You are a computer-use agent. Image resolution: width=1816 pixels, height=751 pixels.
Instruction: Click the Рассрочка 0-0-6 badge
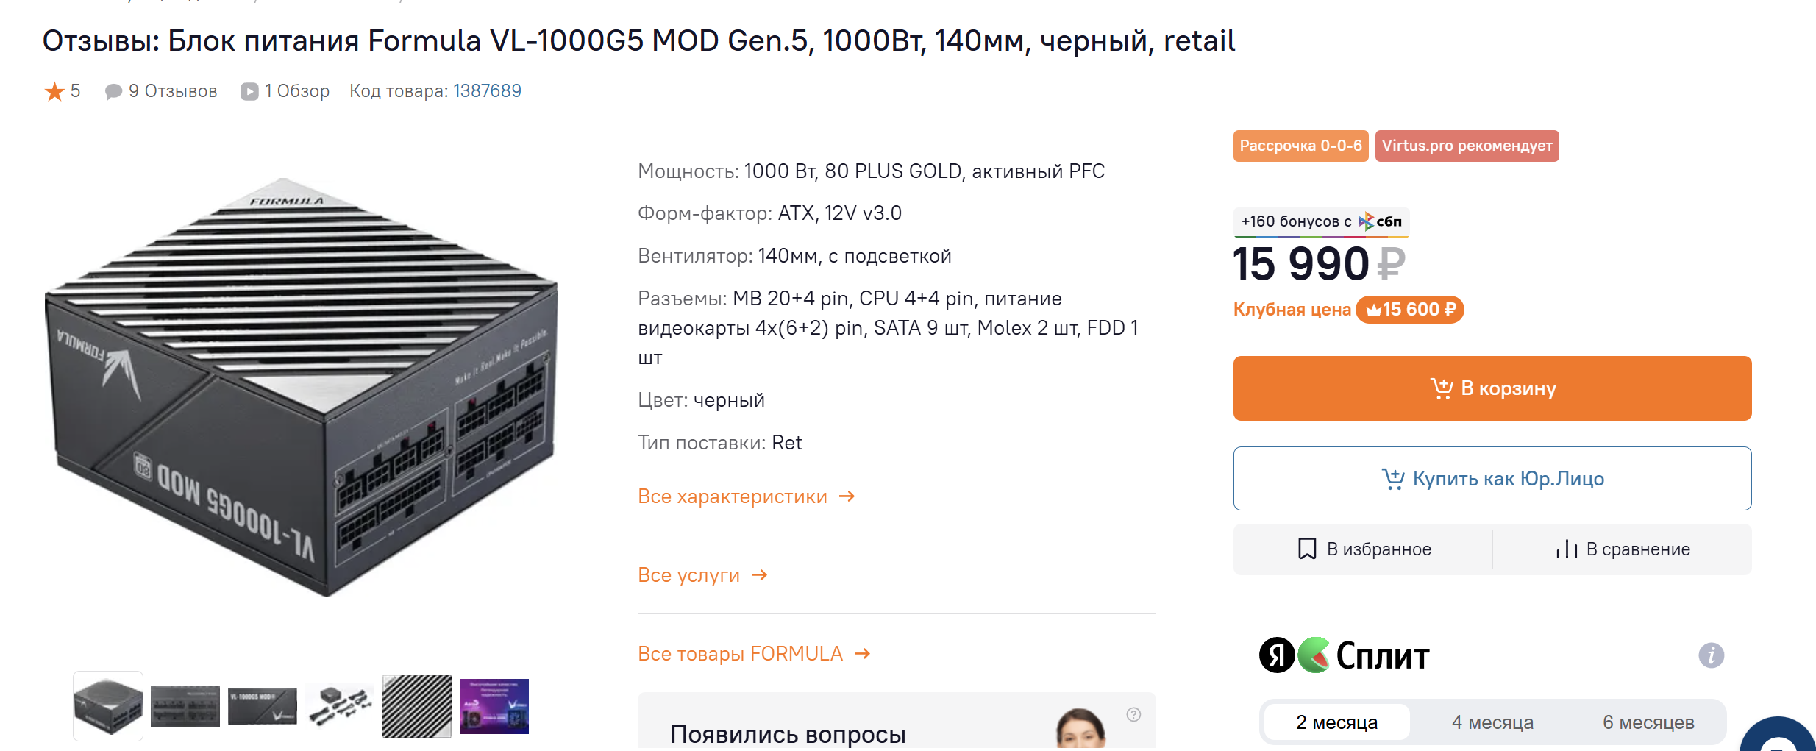pos(1300,146)
